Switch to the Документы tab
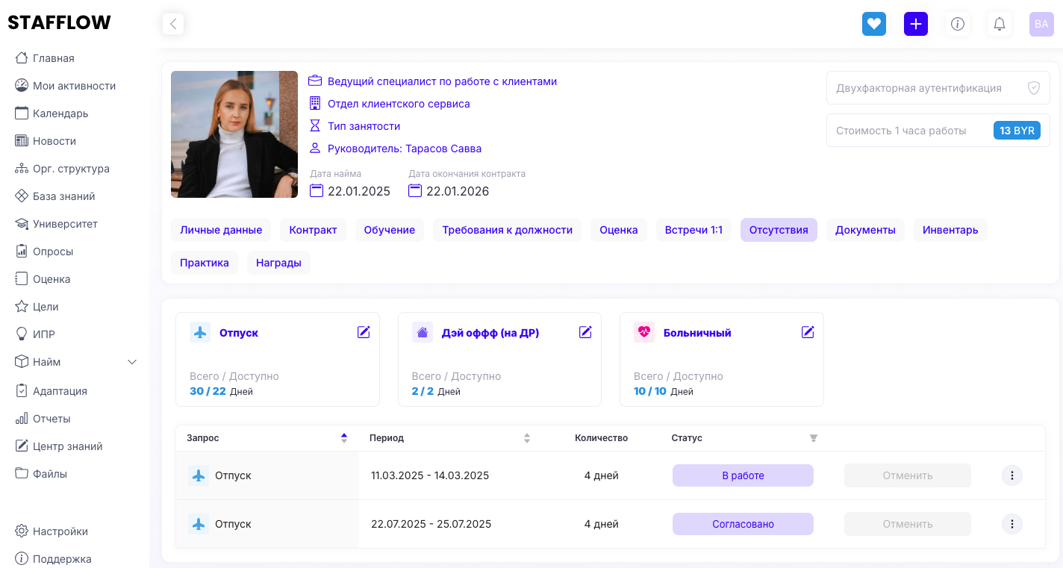Viewport: 1063px width, 568px height. (864, 230)
